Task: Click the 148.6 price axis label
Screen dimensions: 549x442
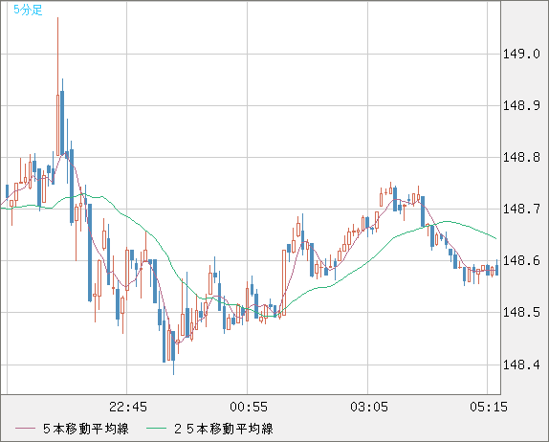Action: coord(521,260)
